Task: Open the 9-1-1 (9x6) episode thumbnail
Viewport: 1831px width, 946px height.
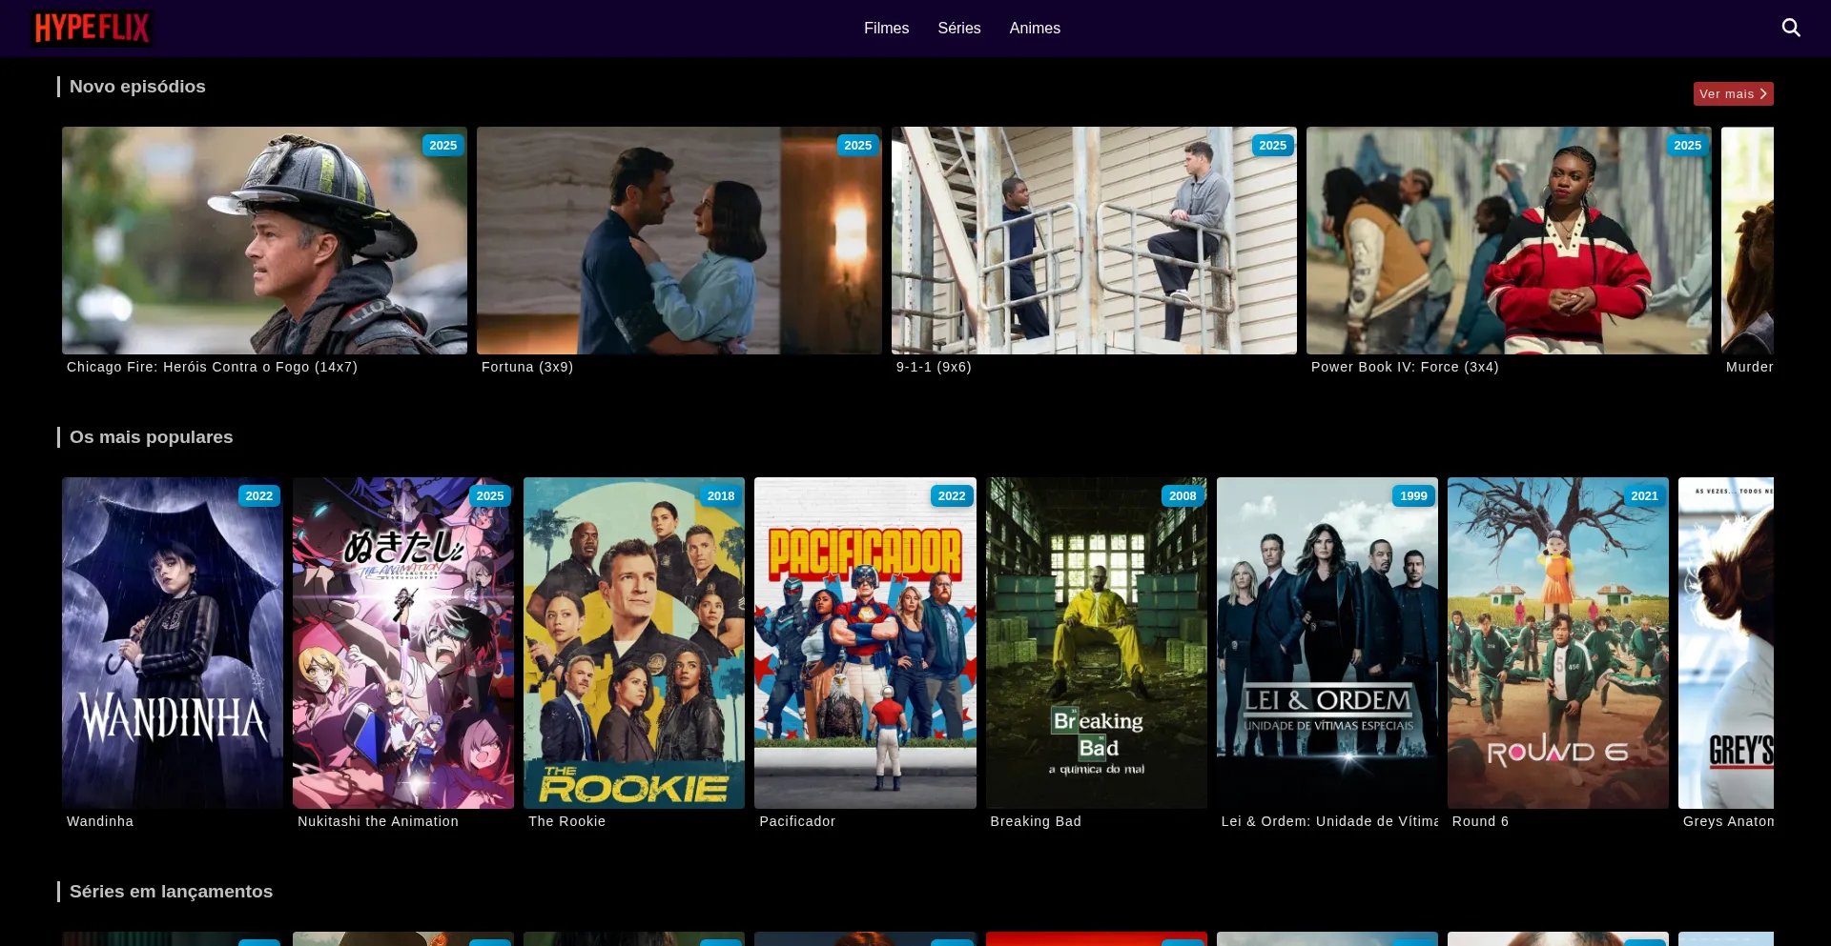Action: 1094,240
